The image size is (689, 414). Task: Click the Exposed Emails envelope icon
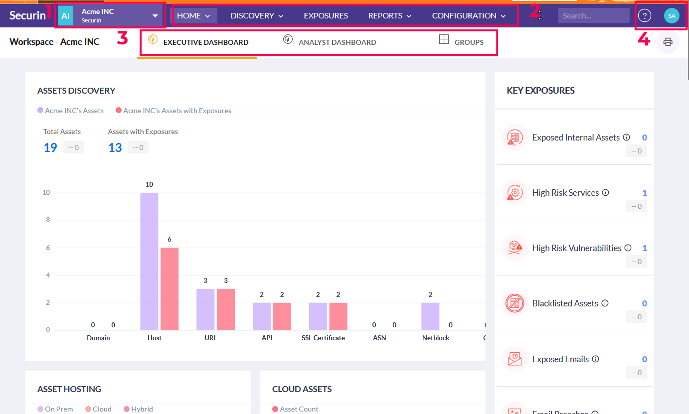pos(515,359)
